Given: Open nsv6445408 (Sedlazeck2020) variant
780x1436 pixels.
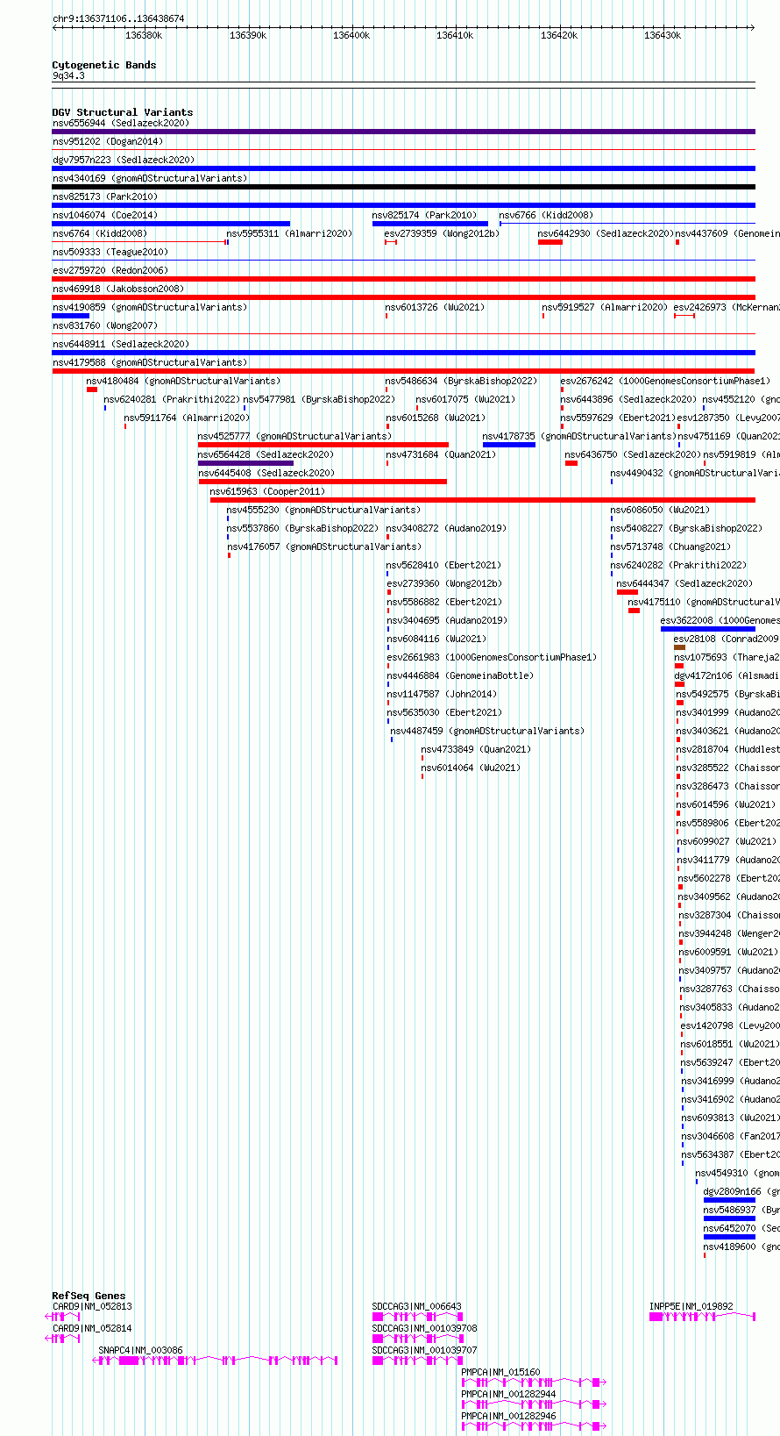Looking at the screenshot, I should coord(266,473).
